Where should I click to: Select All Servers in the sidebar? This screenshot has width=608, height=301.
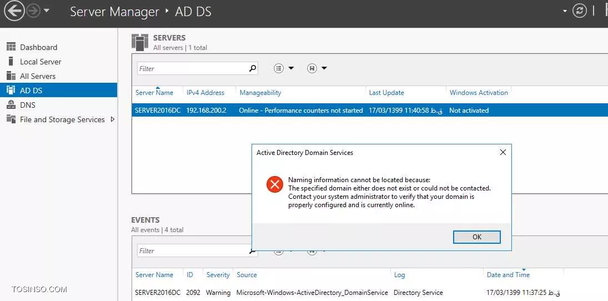(38, 76)
